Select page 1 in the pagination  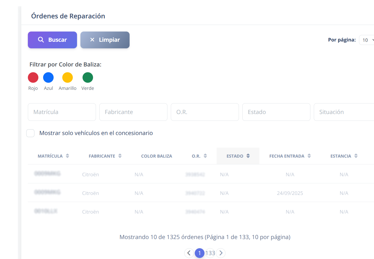point(199,253)
